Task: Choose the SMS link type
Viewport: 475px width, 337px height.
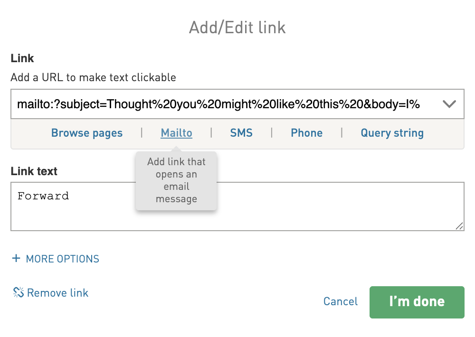Action: (x=241, y=133)
